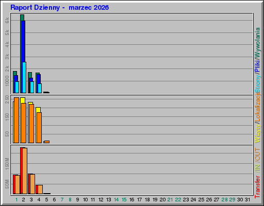Click the cyan 'Strony' legend label
Image resolution: width=264 pixels, height=206 pixels.
pyautogui.click(x=257, y=84)
